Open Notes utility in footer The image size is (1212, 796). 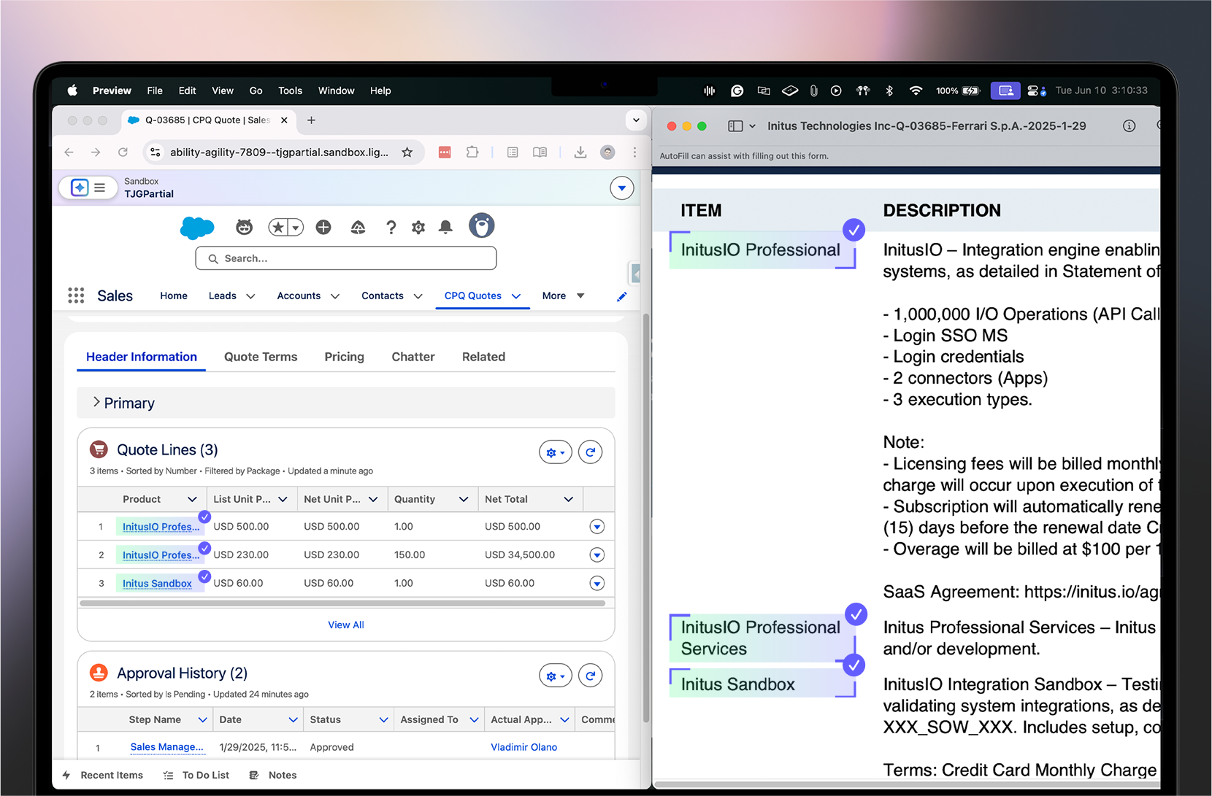coord(273,775)
